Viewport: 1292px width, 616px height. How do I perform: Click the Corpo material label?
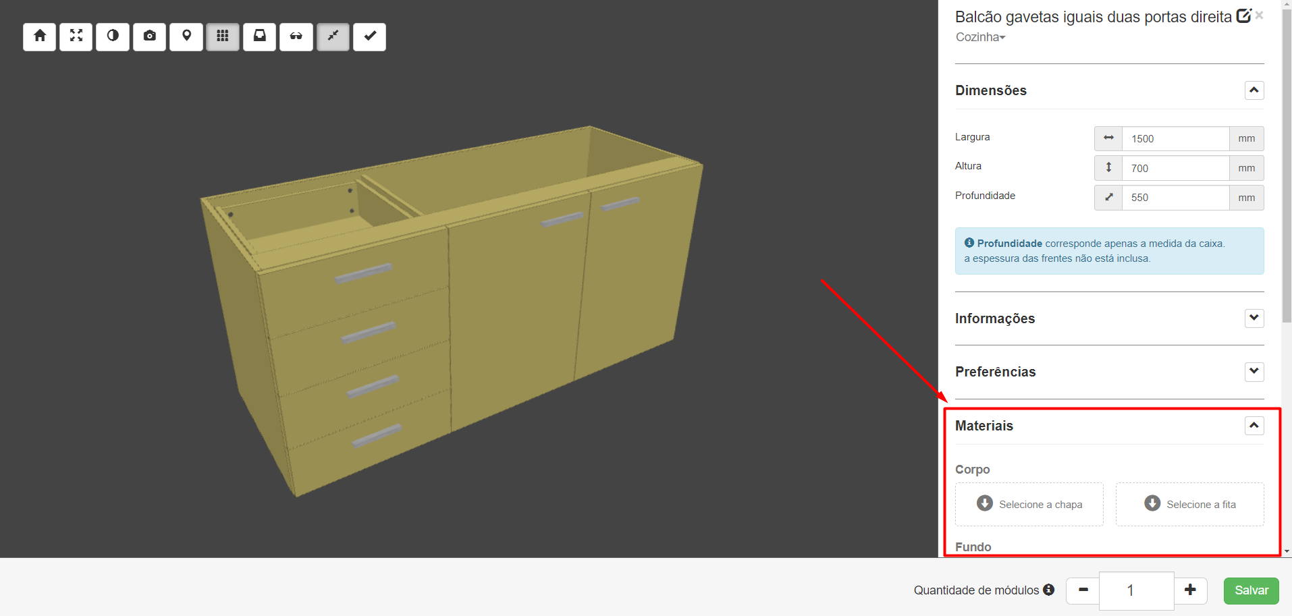972,469
